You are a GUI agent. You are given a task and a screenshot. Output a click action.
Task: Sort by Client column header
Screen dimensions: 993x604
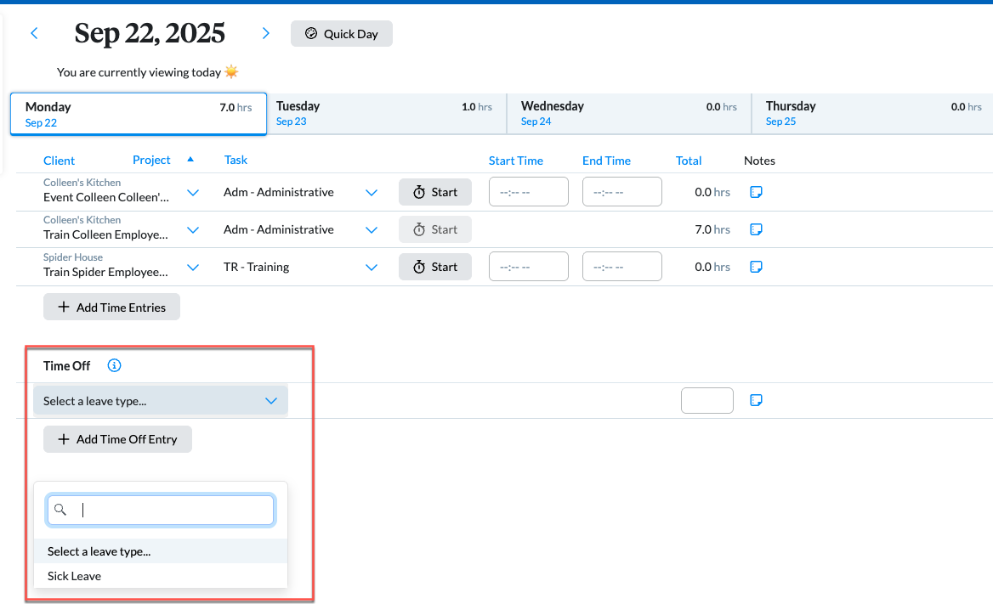(59, 161)
